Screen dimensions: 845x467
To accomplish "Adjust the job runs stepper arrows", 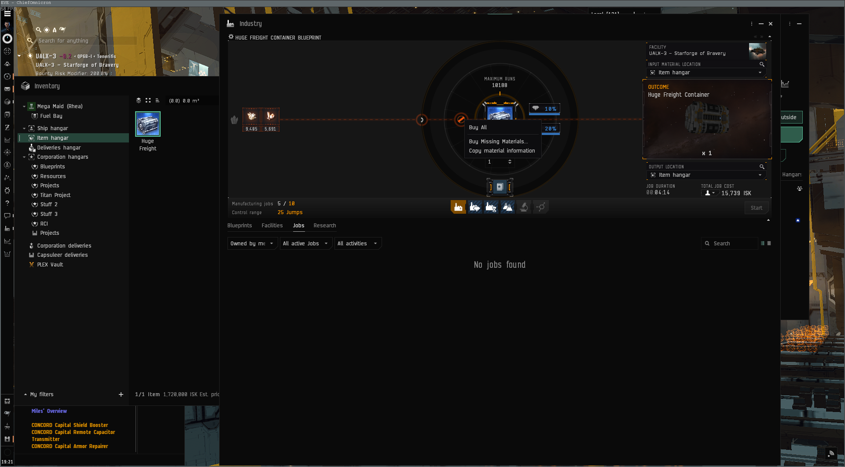I will [510, 162].
